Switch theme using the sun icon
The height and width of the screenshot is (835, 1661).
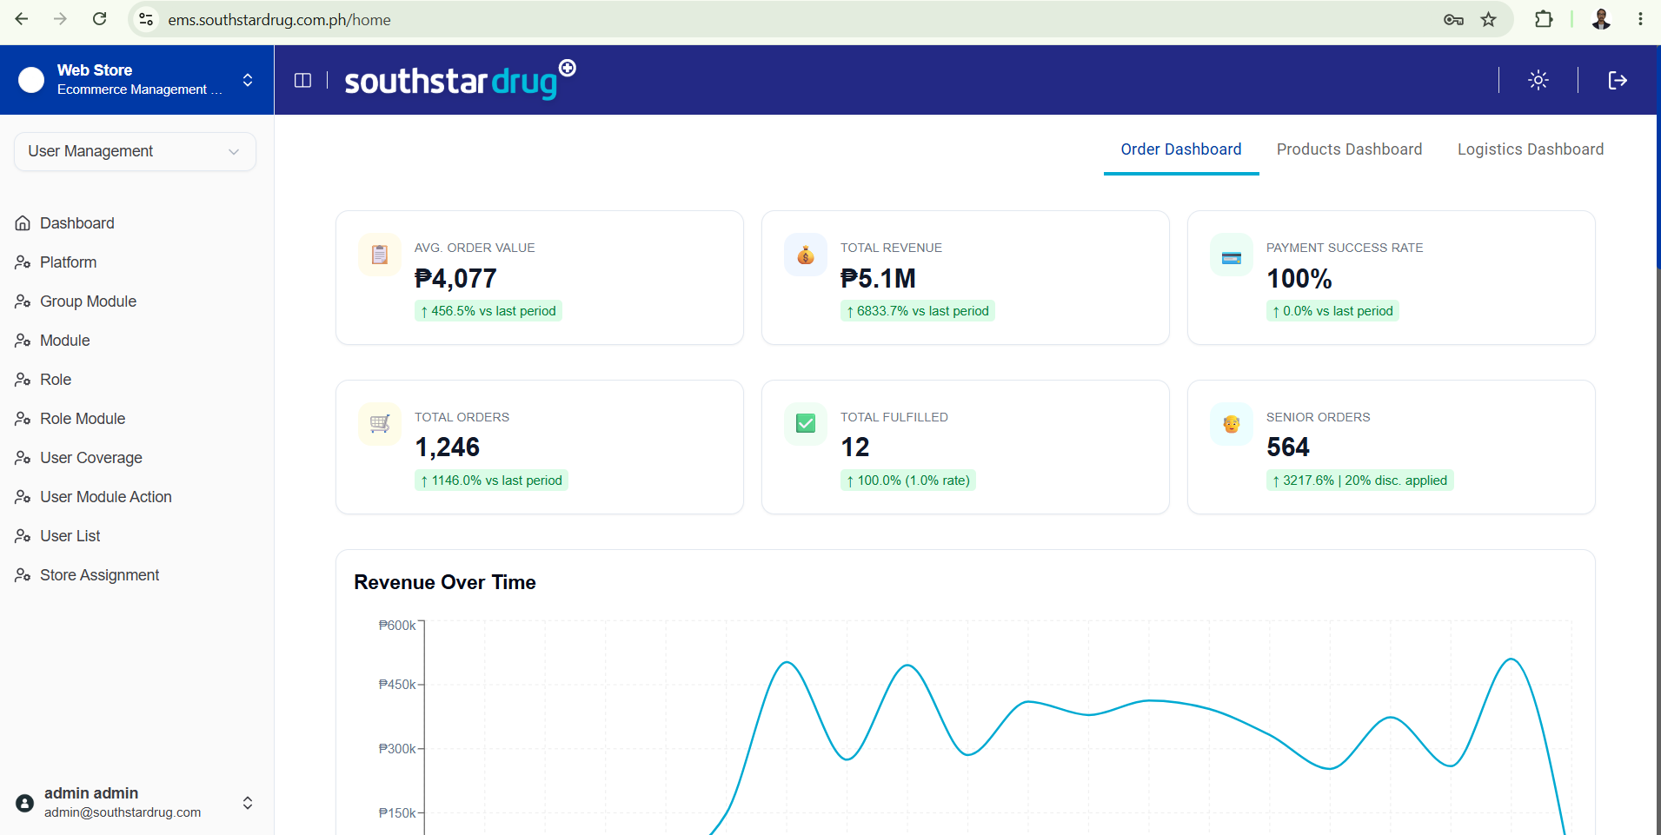tap(1538, 81)
